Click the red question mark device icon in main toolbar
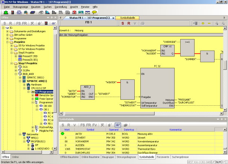Screen dimensions: 228x164 click(12, 12)
